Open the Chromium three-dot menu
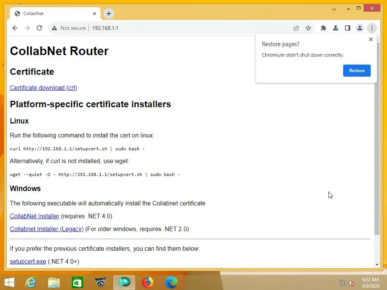387x290 pixels. 372,28
